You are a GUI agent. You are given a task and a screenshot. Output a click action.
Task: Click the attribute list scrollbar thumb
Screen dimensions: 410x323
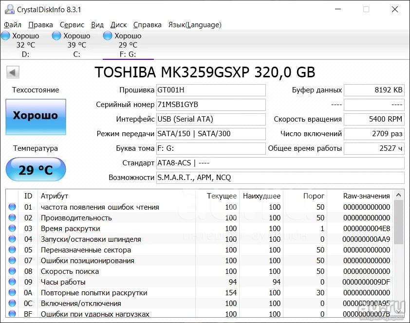[398, 222]
